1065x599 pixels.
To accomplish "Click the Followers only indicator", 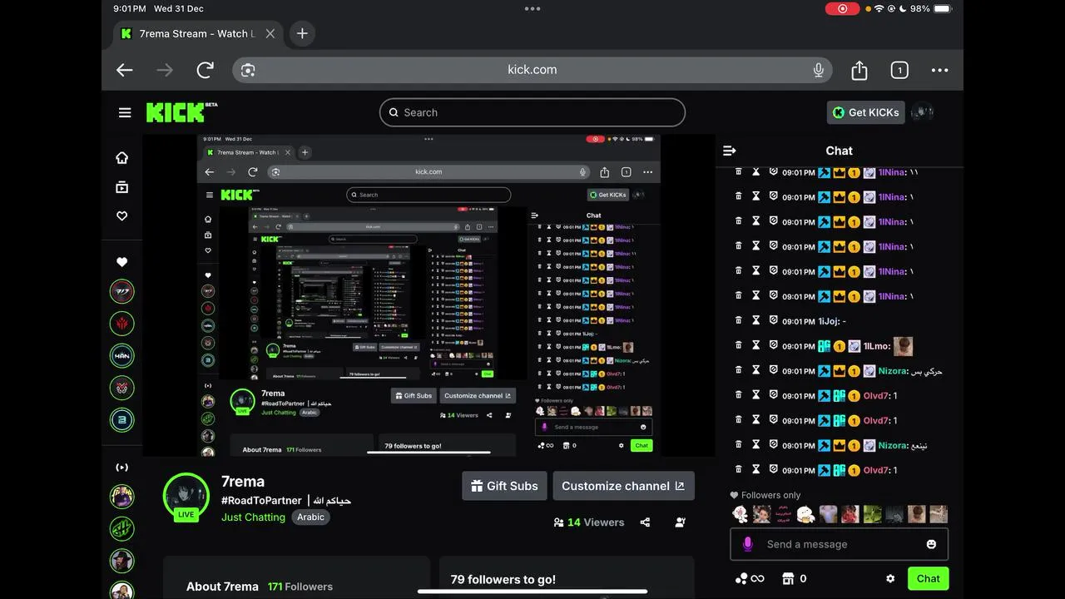I will click(x=765, y=495).
